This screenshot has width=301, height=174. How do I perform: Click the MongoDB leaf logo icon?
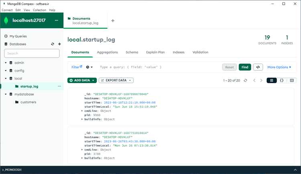click(x=6, y=20)
